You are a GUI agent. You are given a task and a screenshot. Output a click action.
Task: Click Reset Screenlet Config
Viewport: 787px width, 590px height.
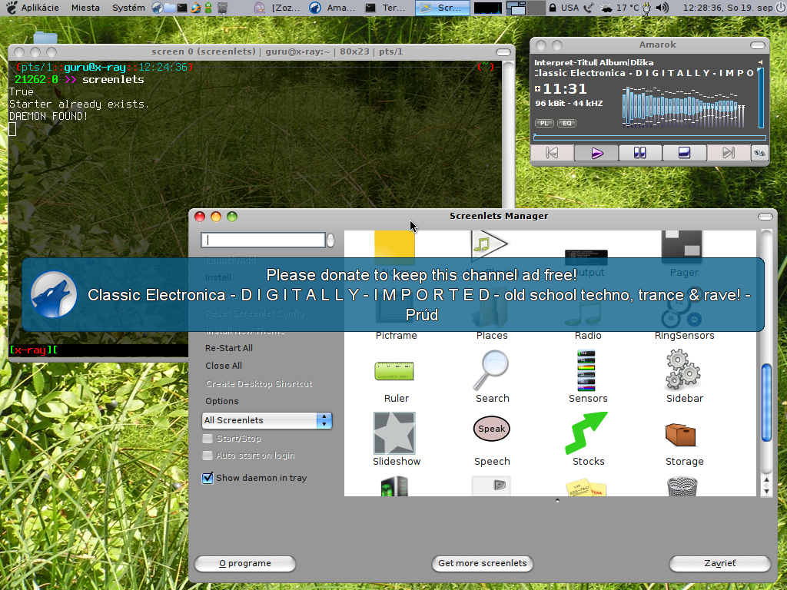(255, 313)
